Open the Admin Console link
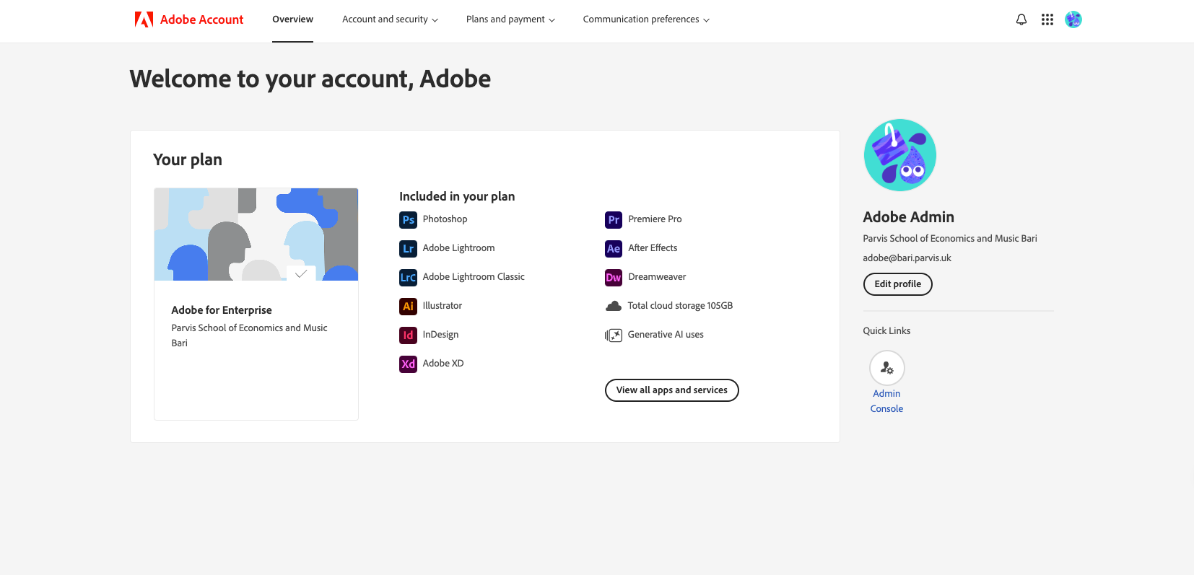Screen dimensions: 1194x575 pyautogui.click(x=886, y=401)
